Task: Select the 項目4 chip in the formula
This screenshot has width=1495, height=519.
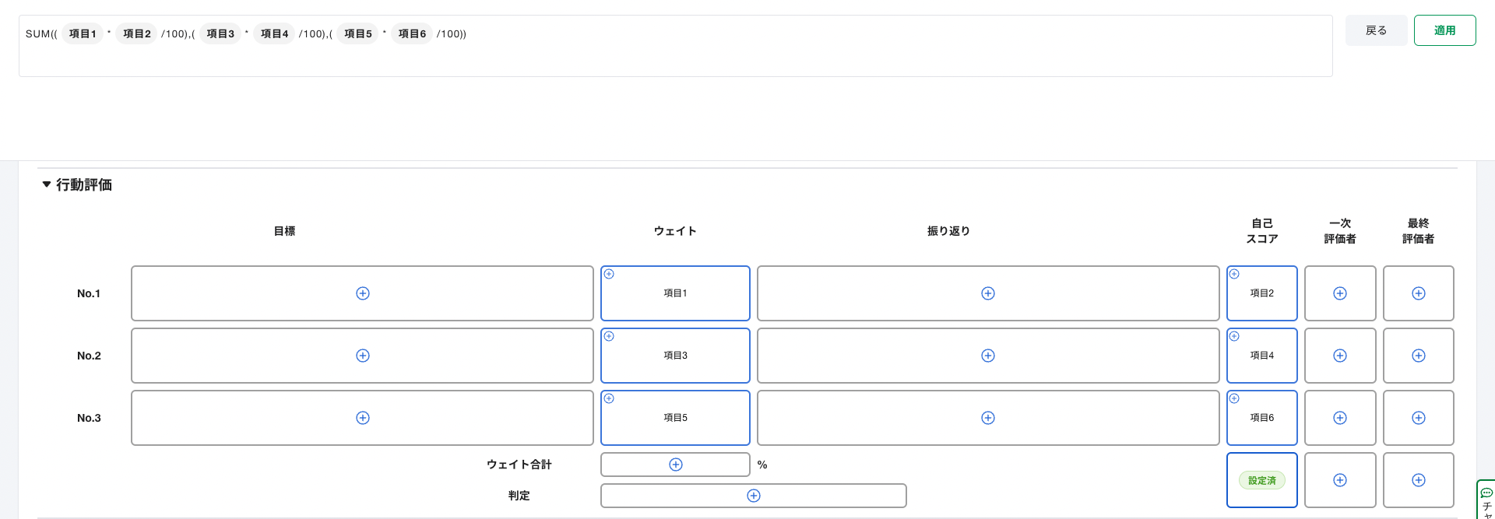Action: pos(274,33)
